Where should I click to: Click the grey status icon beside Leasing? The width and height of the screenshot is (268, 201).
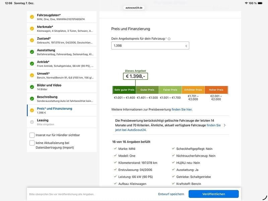pos(32,122)
